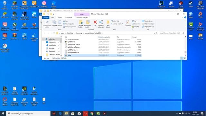Switch to large icons view in status bar
This screenshot has width=206, height=116.
pyautogui.click(x=184, y=58)
